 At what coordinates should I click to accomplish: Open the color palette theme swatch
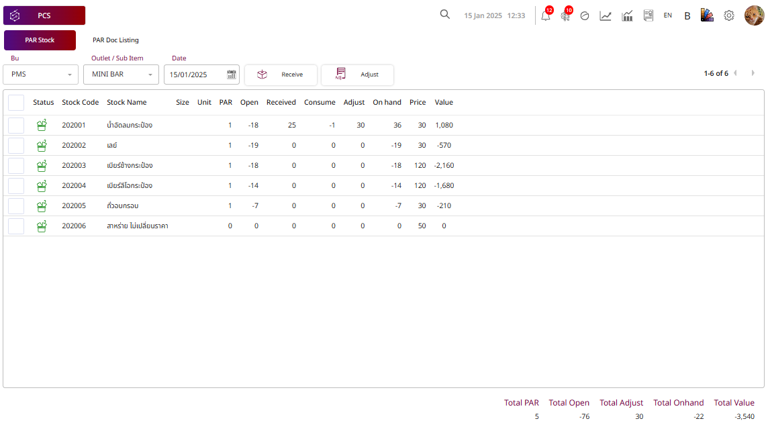[706, 15]
